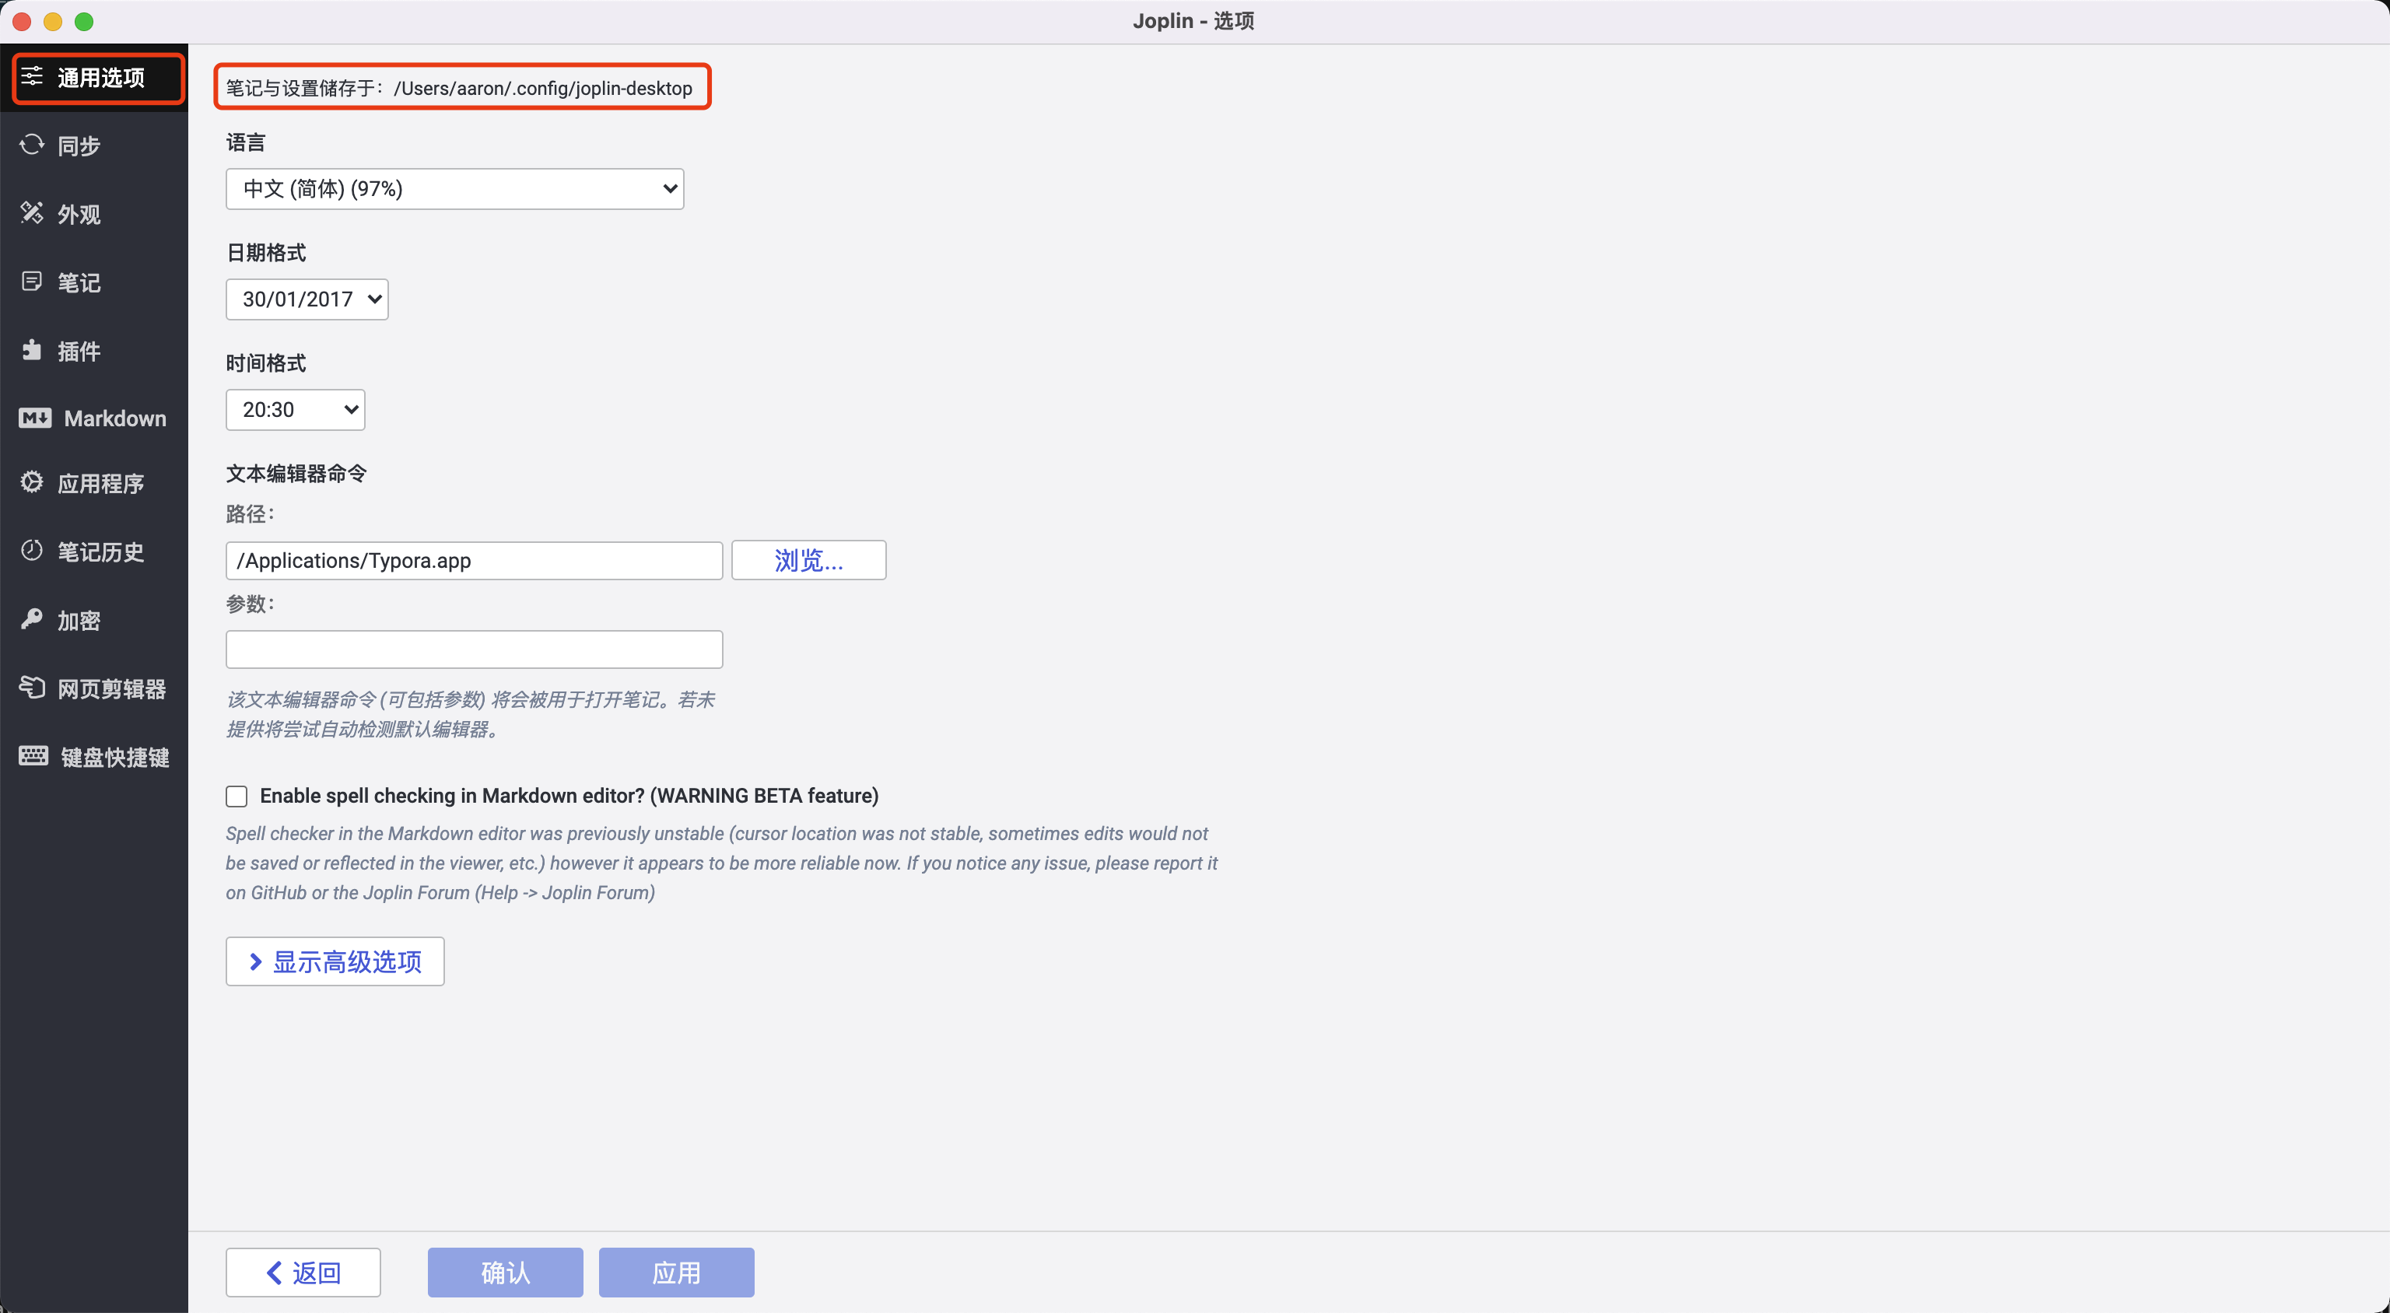The width and height of the screenshot is (2390, 1313).
Task: Click the sync icon in sidebar
Action: pos(32,145)
